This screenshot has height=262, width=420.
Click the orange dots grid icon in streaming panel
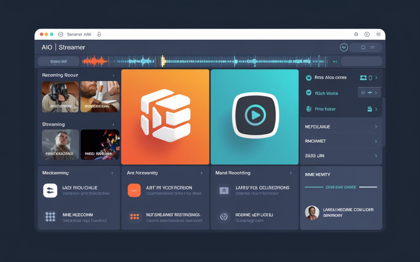134,217
